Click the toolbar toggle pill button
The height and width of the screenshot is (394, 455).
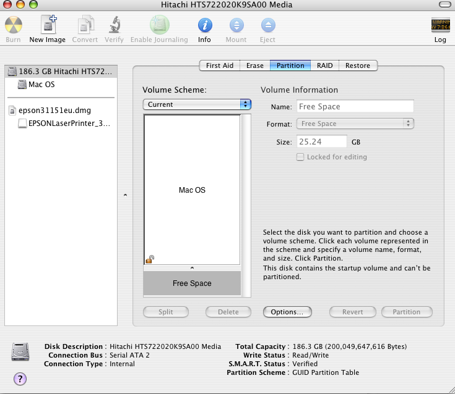[445, 4]
